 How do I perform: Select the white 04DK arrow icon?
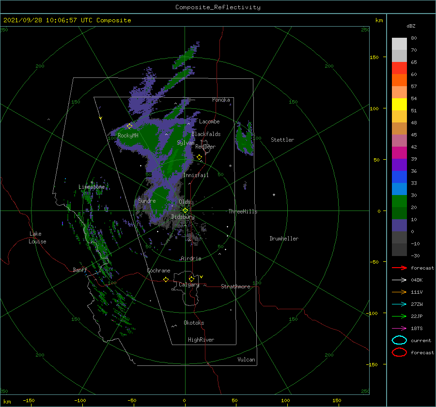399,280
